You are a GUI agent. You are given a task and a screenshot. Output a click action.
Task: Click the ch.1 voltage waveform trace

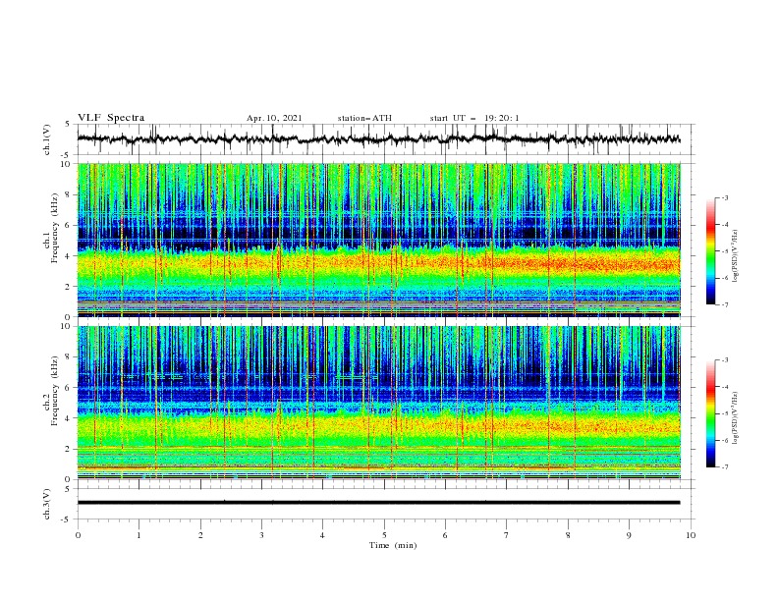click(x=378, y=139)
